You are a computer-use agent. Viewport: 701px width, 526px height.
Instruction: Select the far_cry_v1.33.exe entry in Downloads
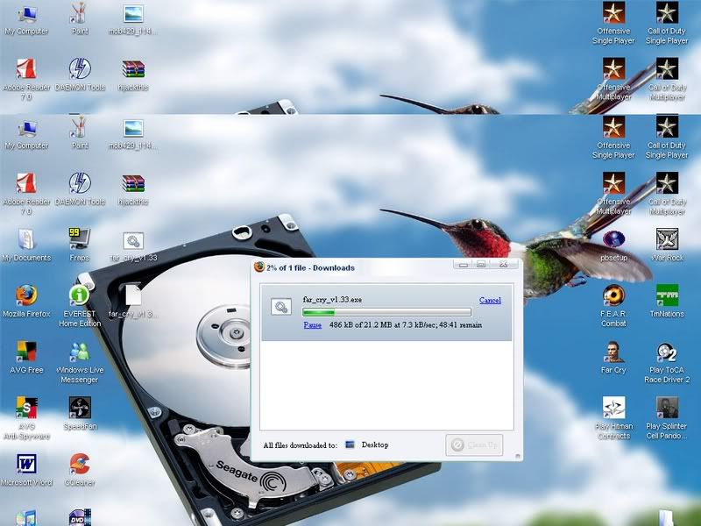pyautogui.click(x=333, y=300)
